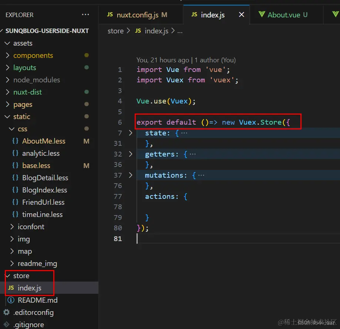The width and height of the screenshot is (340, 329).
Task: Switch to the About.vue tab
Action: (286, 14)
